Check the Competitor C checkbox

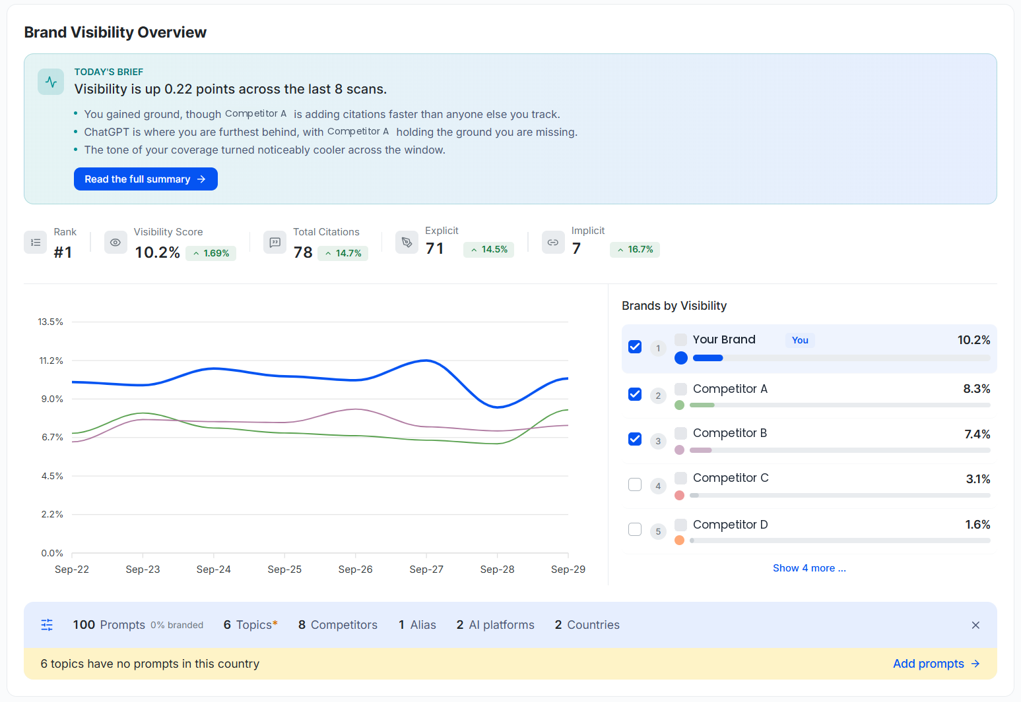point(635,484)
